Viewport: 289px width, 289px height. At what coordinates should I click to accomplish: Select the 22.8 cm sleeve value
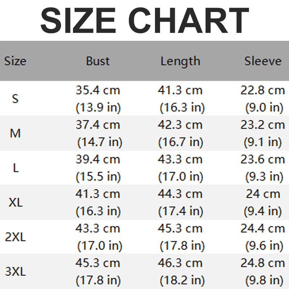pyautogui.click(x=263, y=90)
